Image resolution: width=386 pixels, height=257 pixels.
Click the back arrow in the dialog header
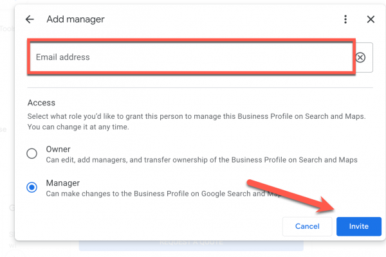30,19
